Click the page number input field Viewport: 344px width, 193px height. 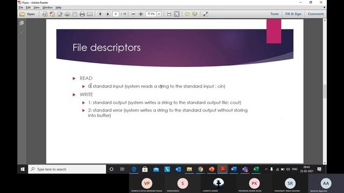coord(116,14)
